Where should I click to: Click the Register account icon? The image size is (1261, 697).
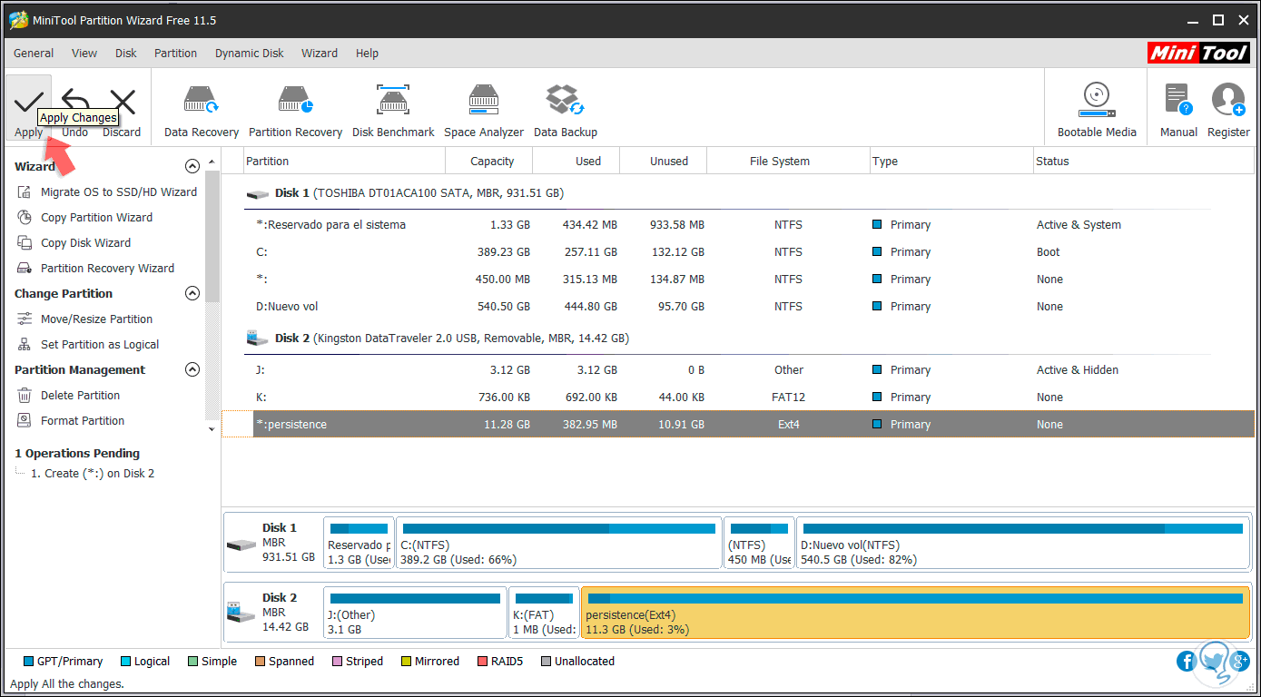pyautogui.click(x=1228, y=100)
